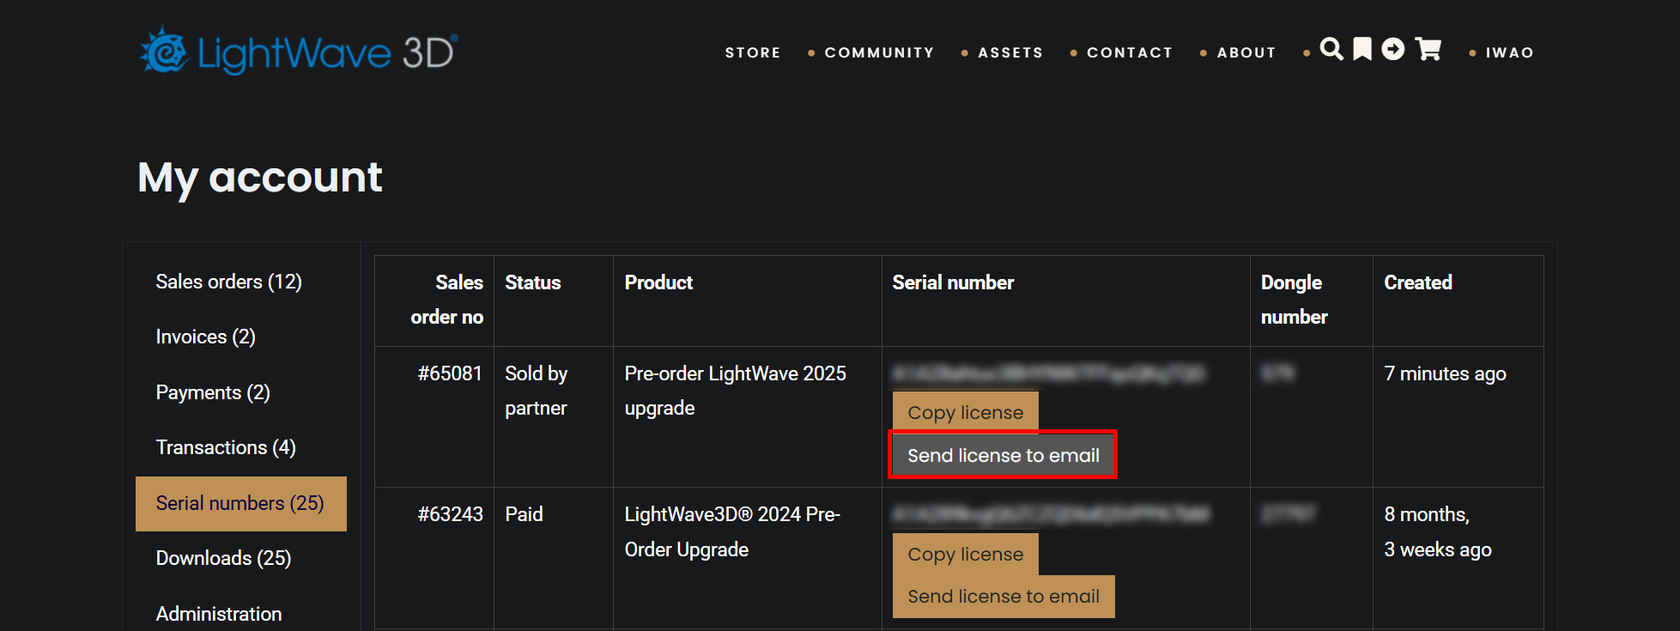Image resolution: width=1680 pixels, height=631 pixels.
Task: Open Payments (2) section
Action: pos(213,392)
